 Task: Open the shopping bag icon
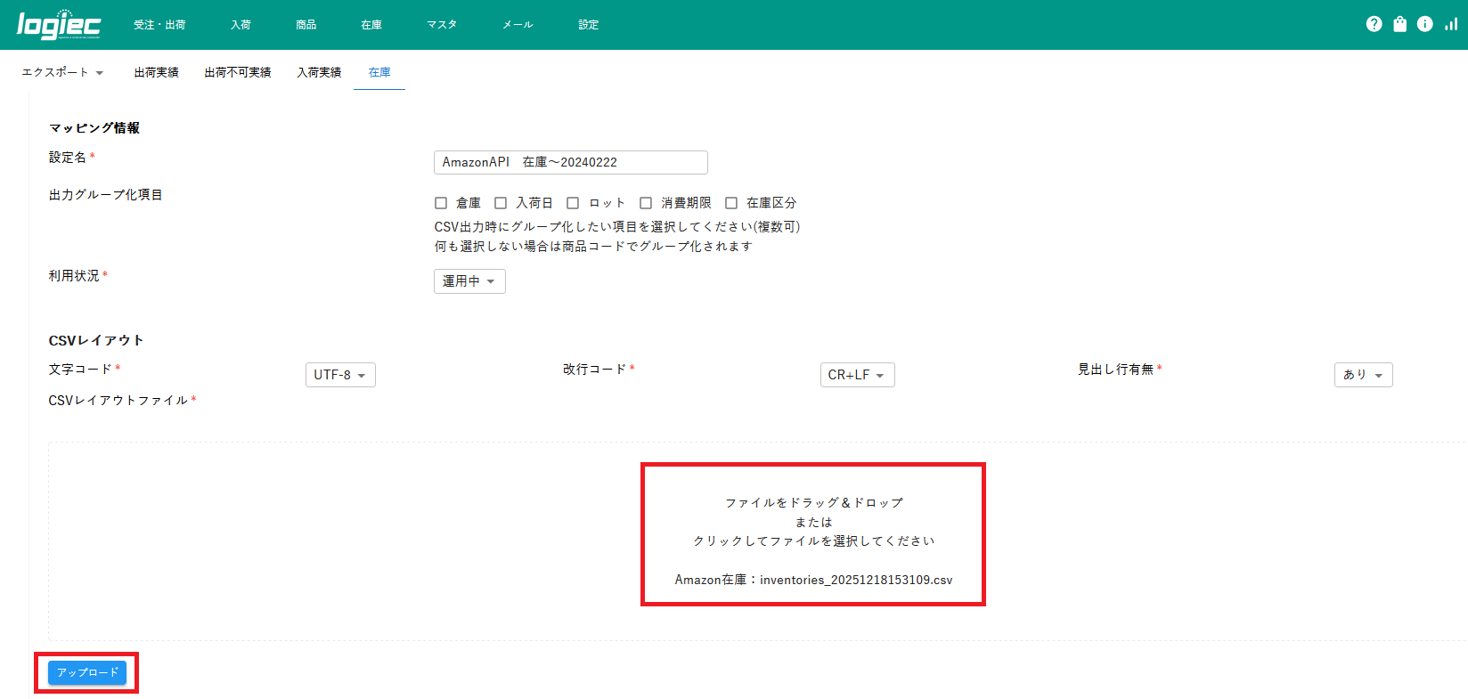click(x=1399, y=24)
